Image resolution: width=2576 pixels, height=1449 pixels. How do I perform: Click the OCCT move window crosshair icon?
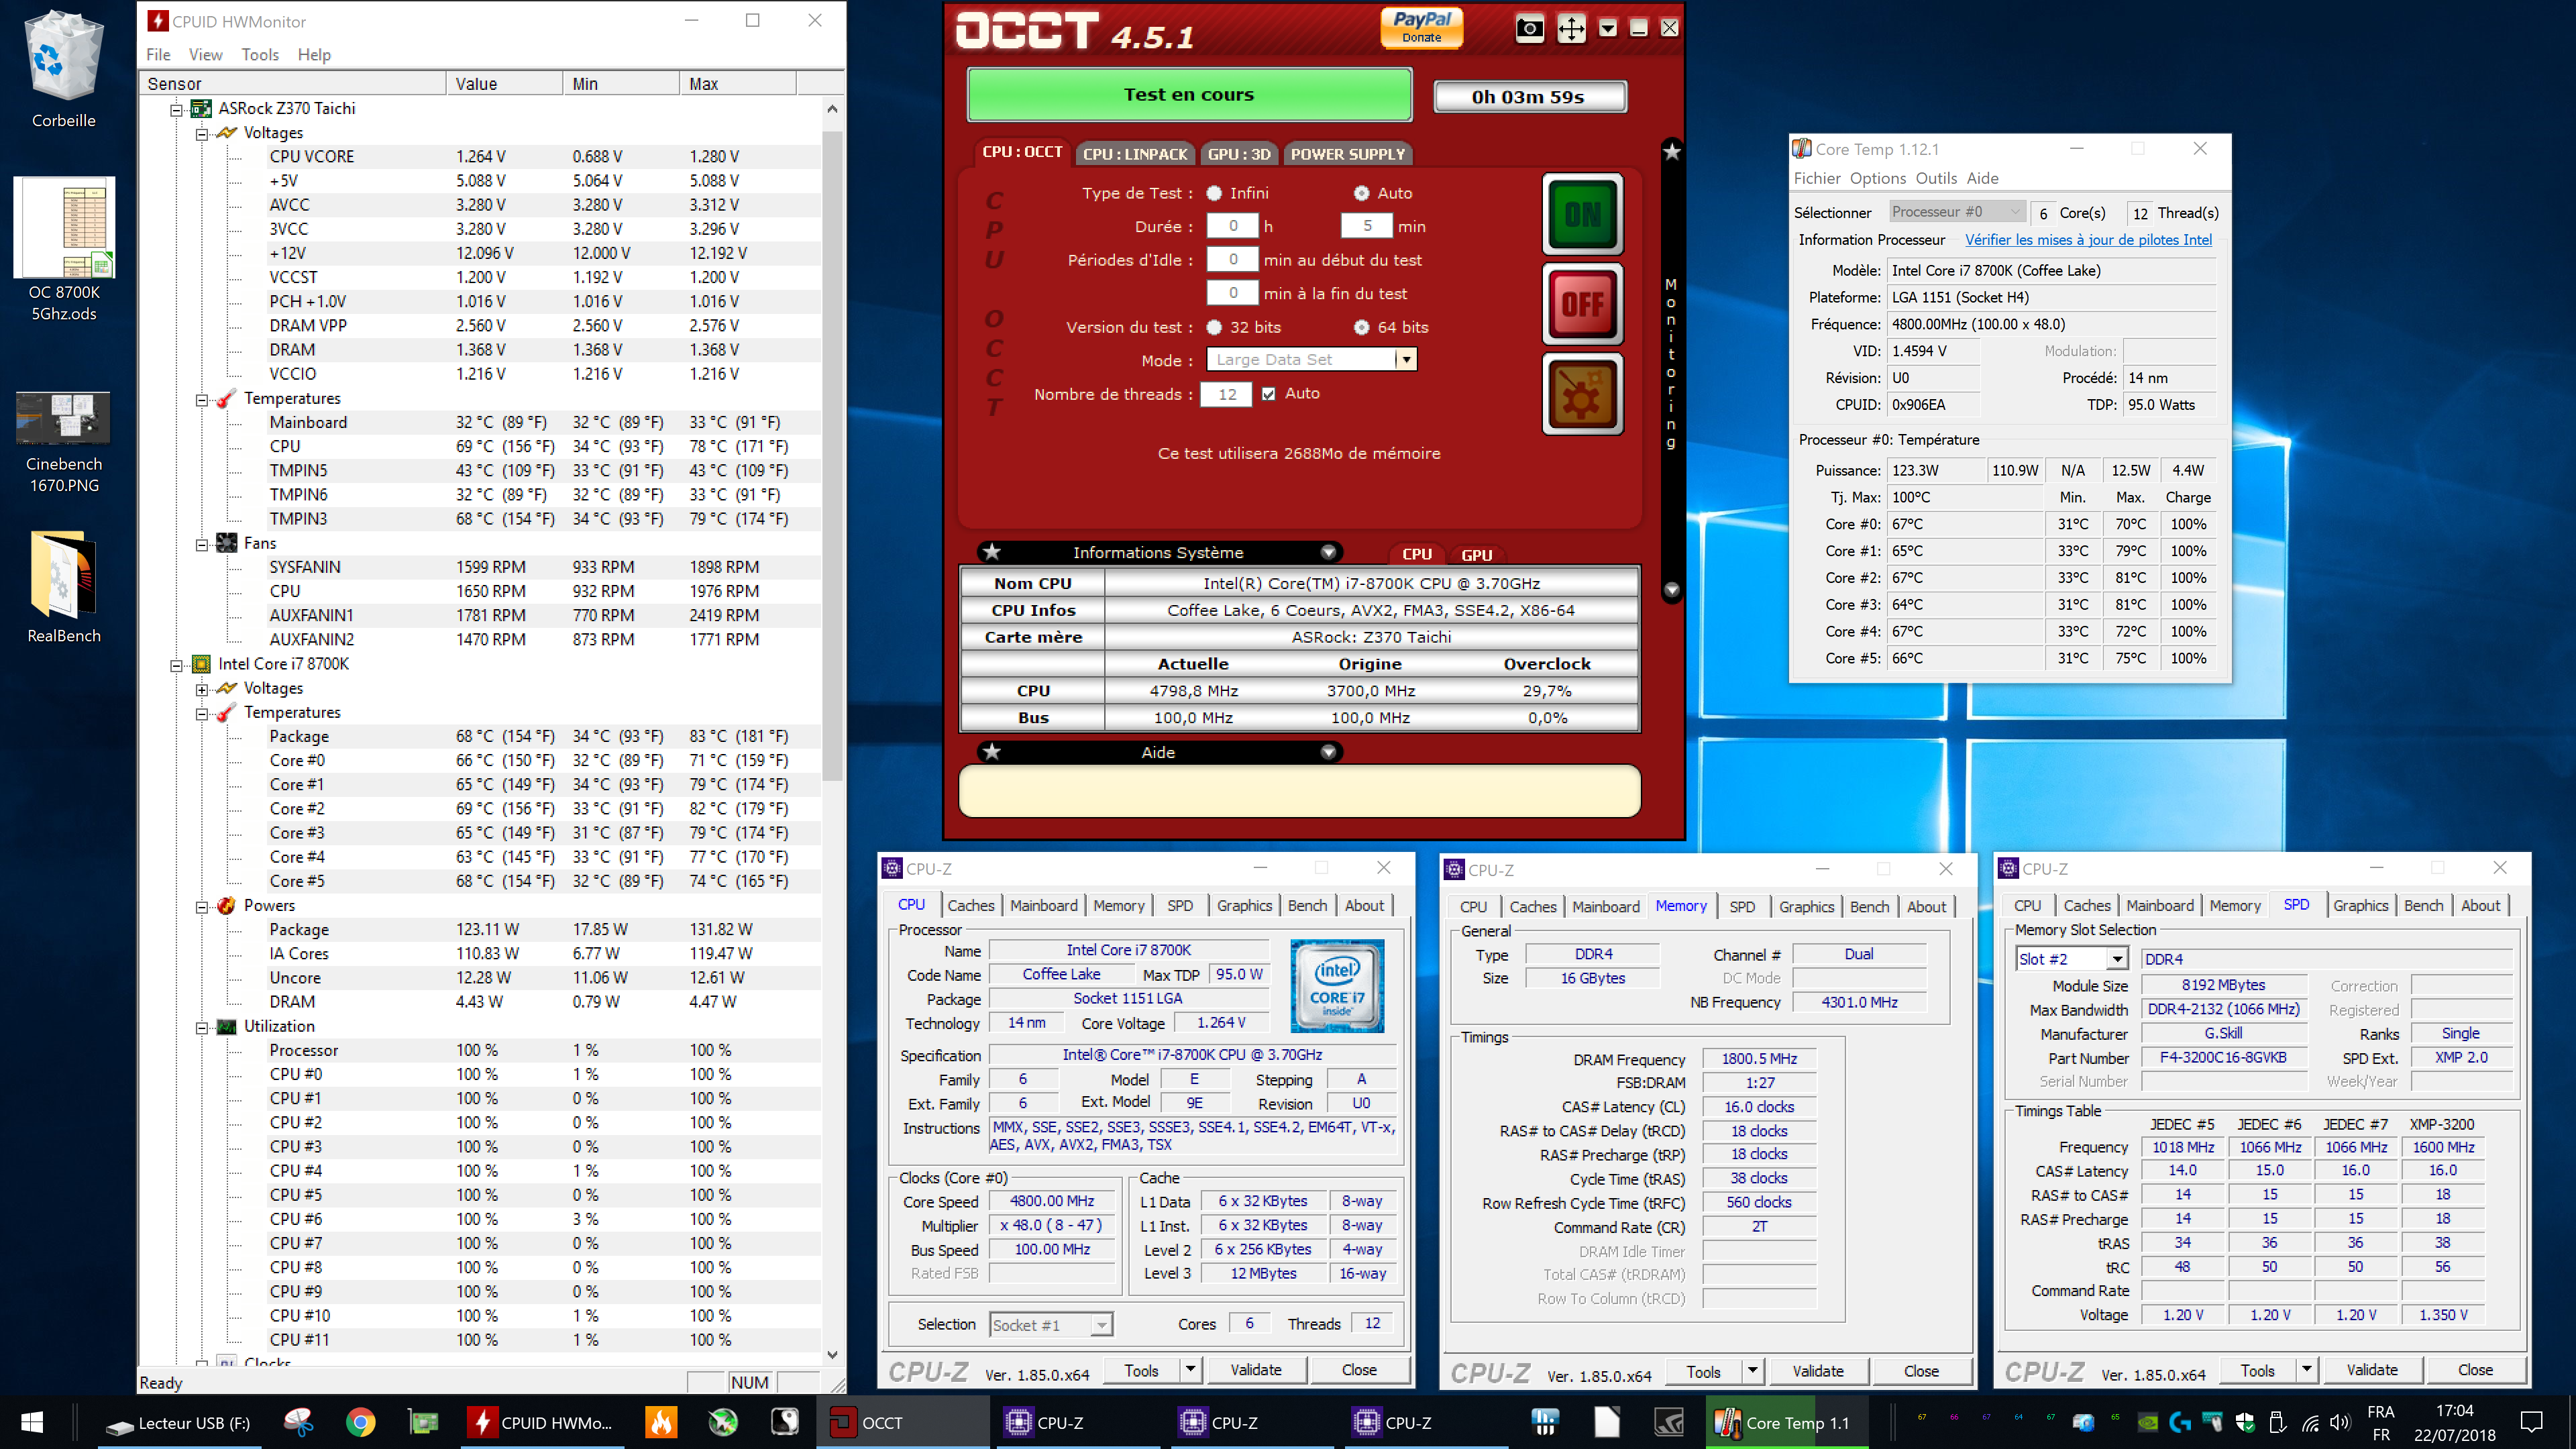point(1571,28)
